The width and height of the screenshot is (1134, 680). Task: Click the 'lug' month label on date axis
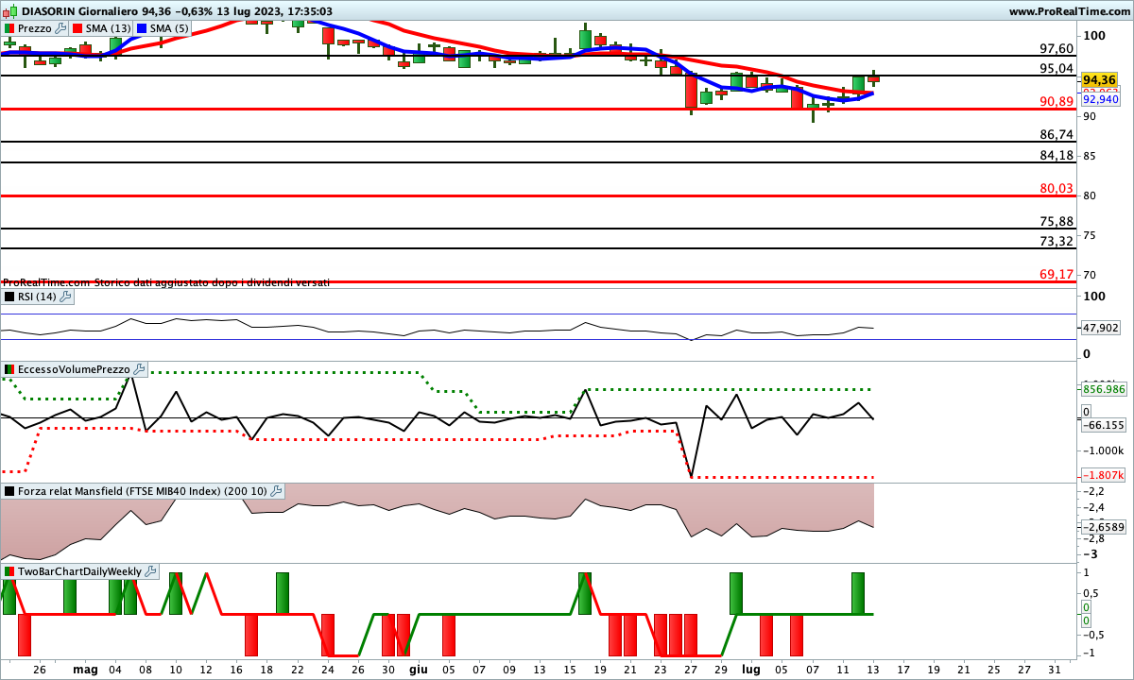point(751,670)
